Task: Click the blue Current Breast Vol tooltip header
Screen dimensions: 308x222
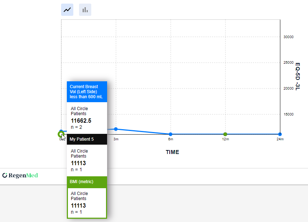Action: [x=87, y=92]
